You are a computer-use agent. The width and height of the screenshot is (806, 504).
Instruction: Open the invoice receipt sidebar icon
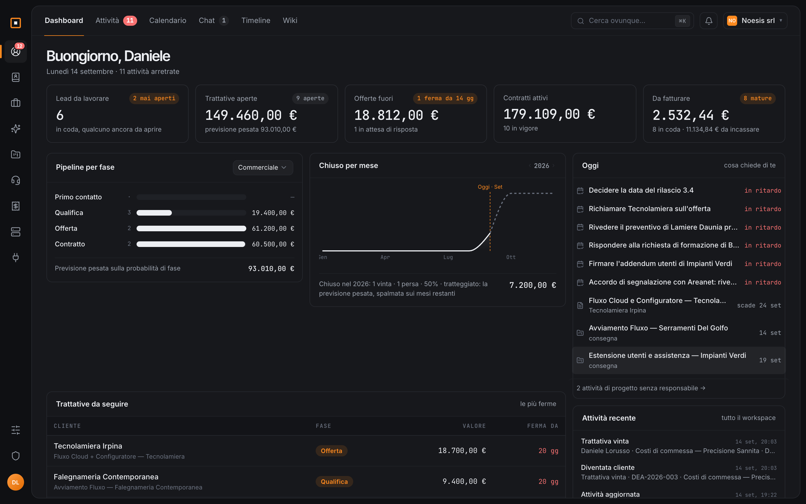[x=16, y=206]
